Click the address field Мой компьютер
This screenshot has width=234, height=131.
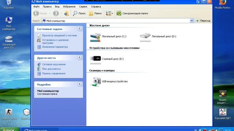pyautogui.click(x=116, y=21)
